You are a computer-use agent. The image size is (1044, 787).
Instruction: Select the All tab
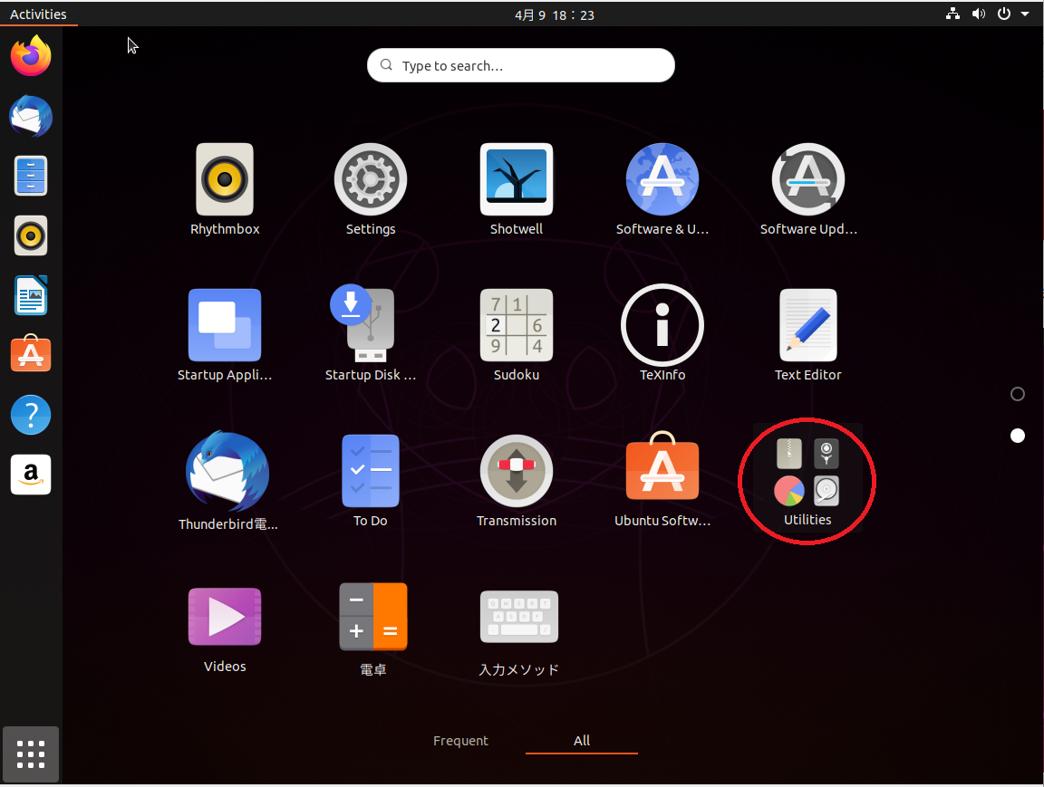[x=581, y=741]
